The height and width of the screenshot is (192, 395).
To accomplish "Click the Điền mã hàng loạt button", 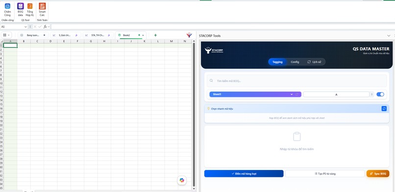I will 244,173.
